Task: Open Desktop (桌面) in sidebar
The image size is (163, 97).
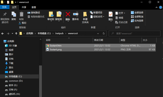Action: point(9,72)
